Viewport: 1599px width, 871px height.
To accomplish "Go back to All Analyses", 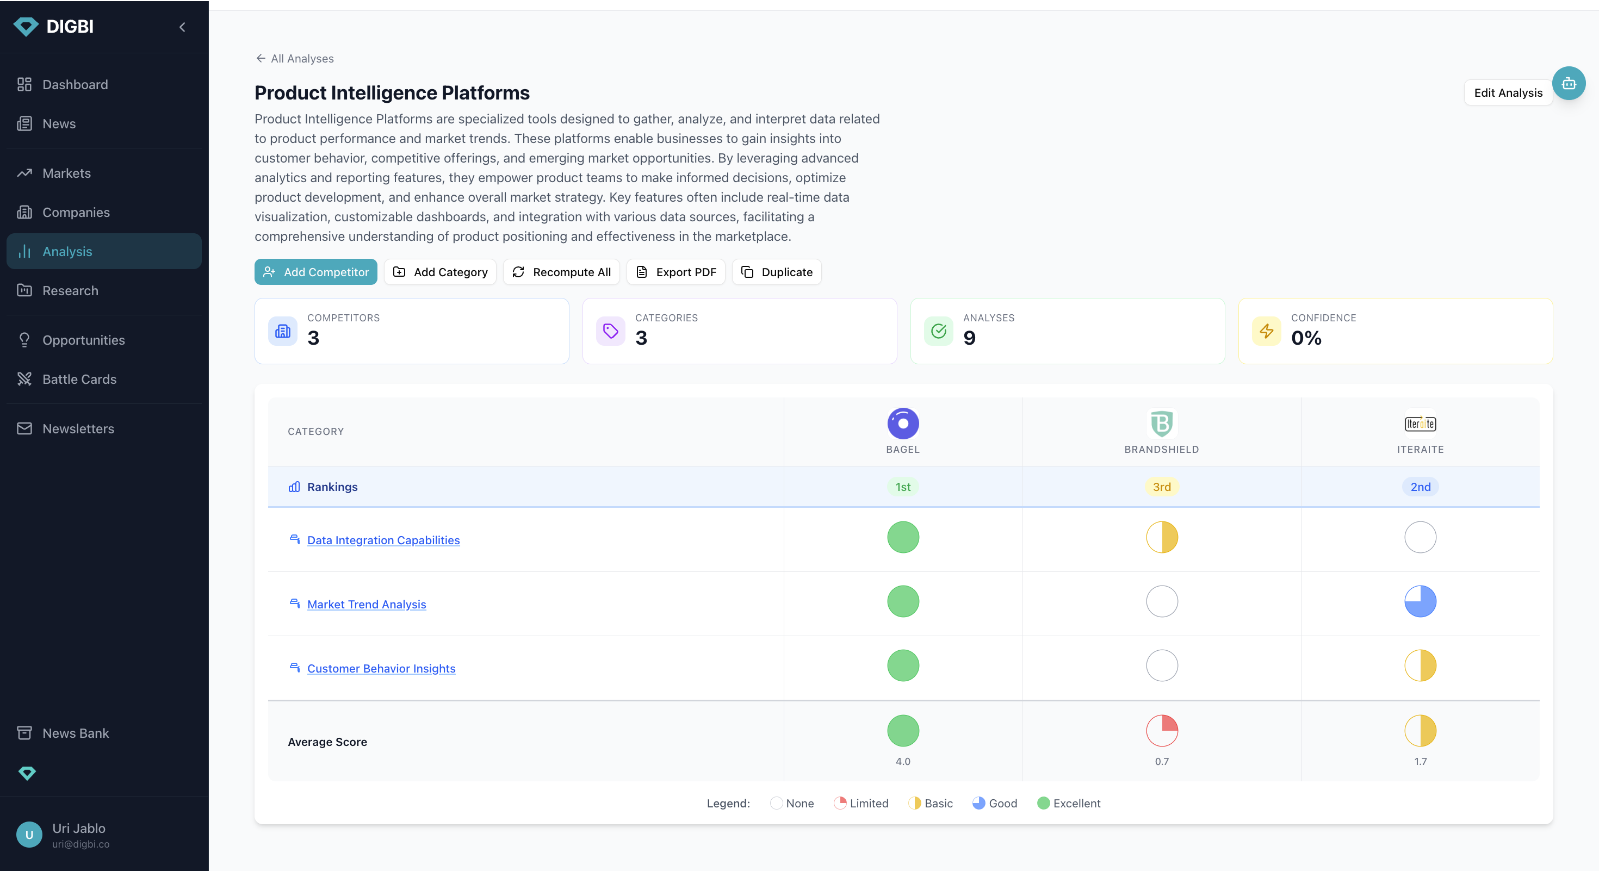I will point(295,58).
